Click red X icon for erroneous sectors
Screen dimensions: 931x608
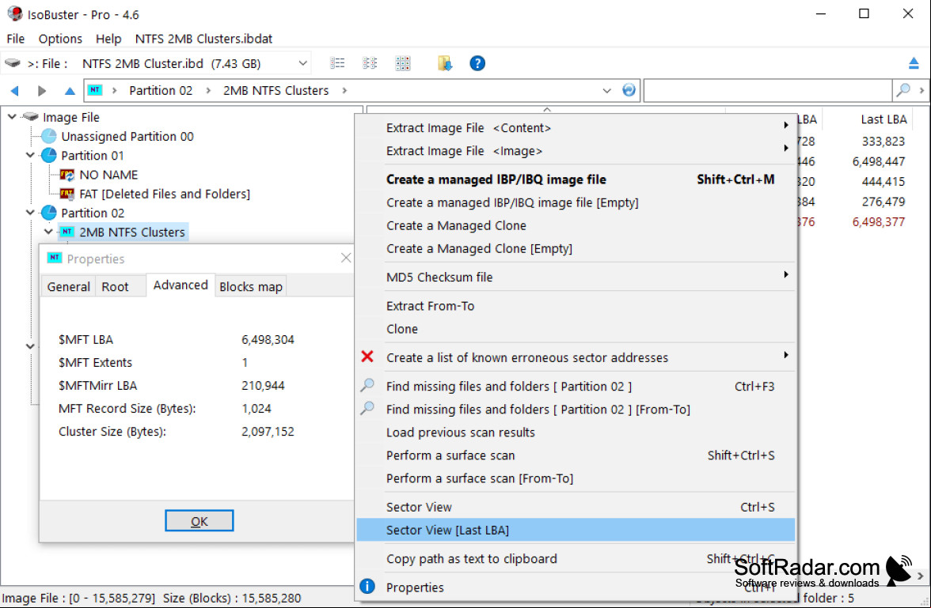coord(367,357)
